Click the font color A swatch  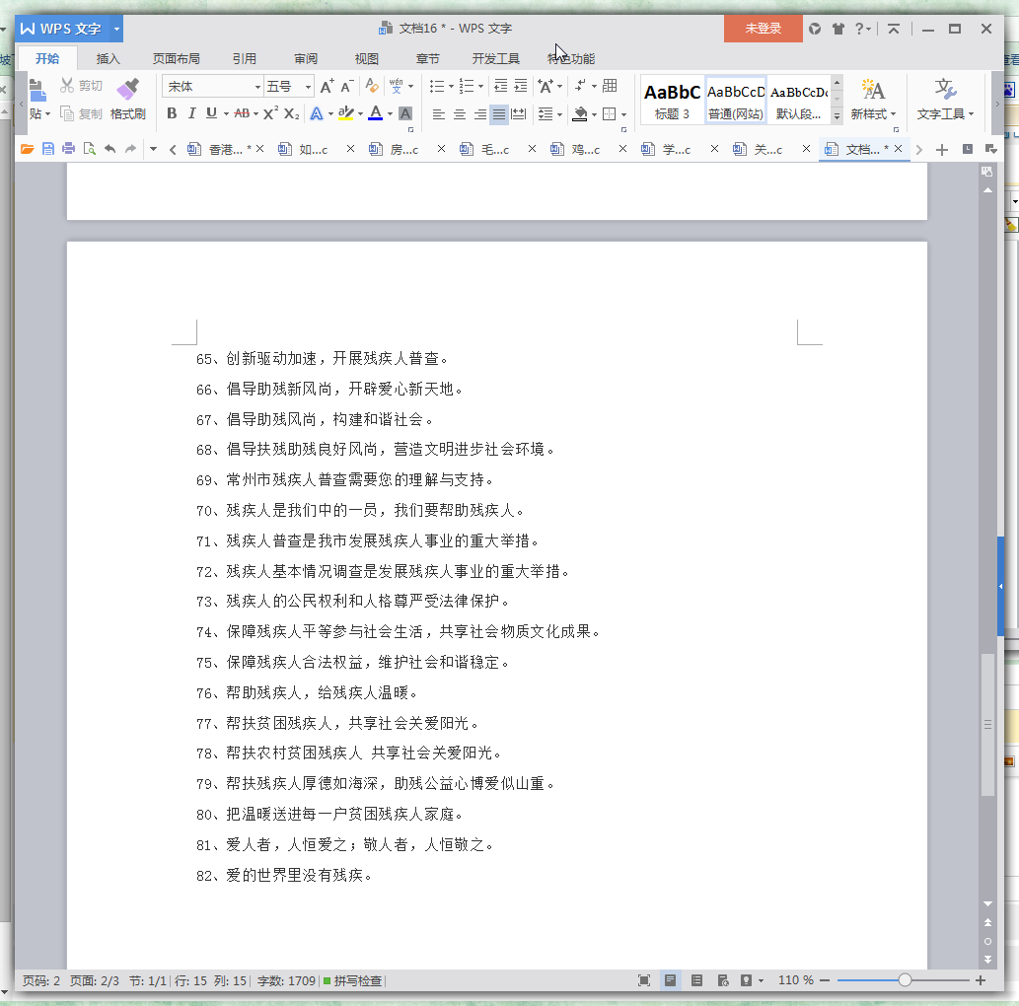click(376, 113)
